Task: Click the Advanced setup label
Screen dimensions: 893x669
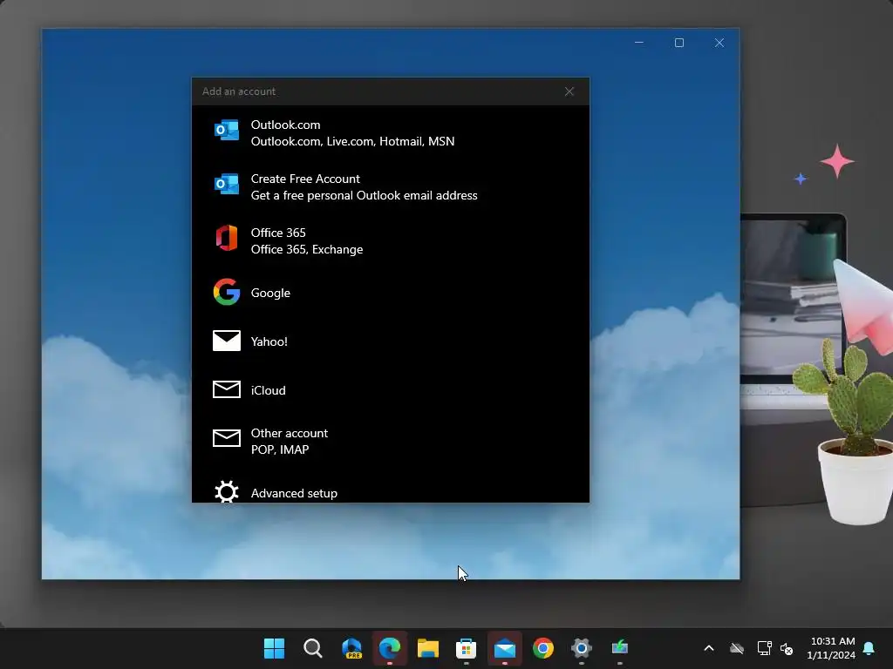Action: tap(294, 493)
